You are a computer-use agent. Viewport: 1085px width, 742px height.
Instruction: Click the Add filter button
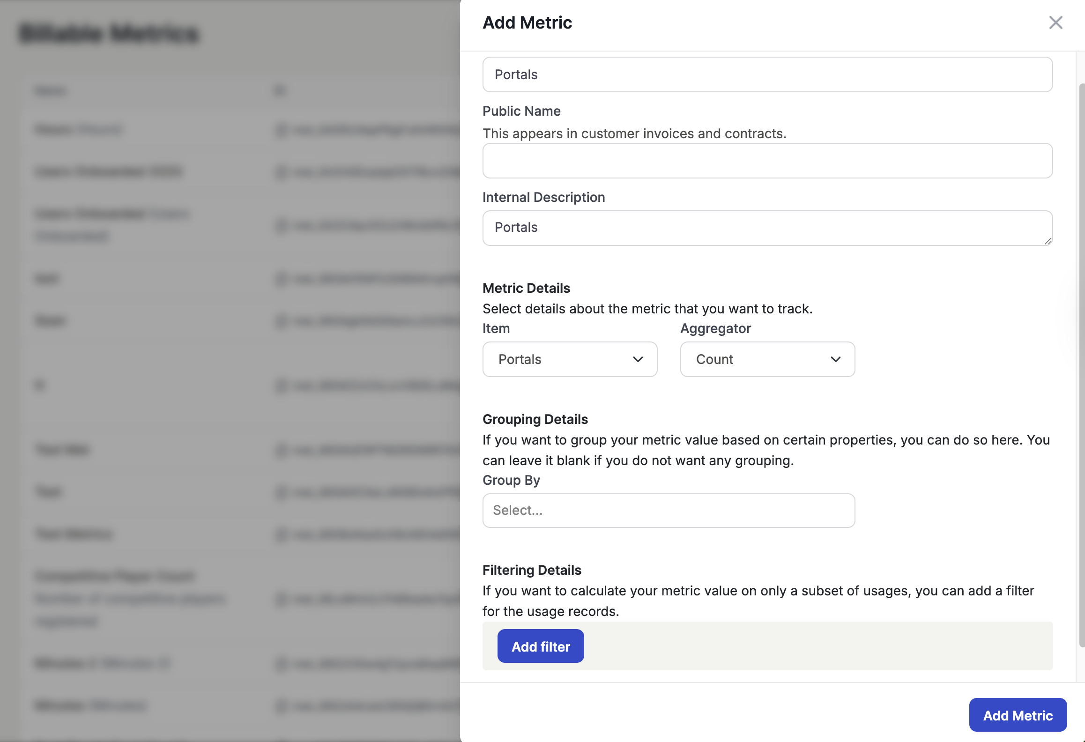(540, 646)
